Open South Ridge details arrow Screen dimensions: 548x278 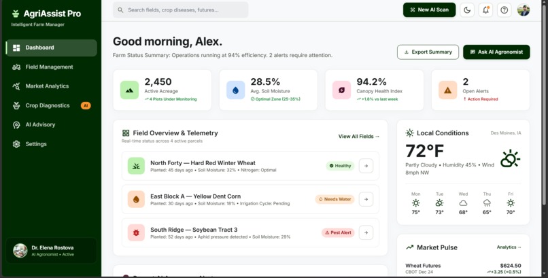coord(366,232)
